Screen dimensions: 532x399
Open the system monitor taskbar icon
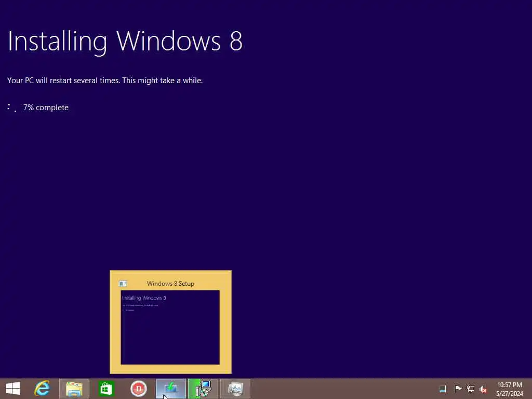[x=235, y=389]
